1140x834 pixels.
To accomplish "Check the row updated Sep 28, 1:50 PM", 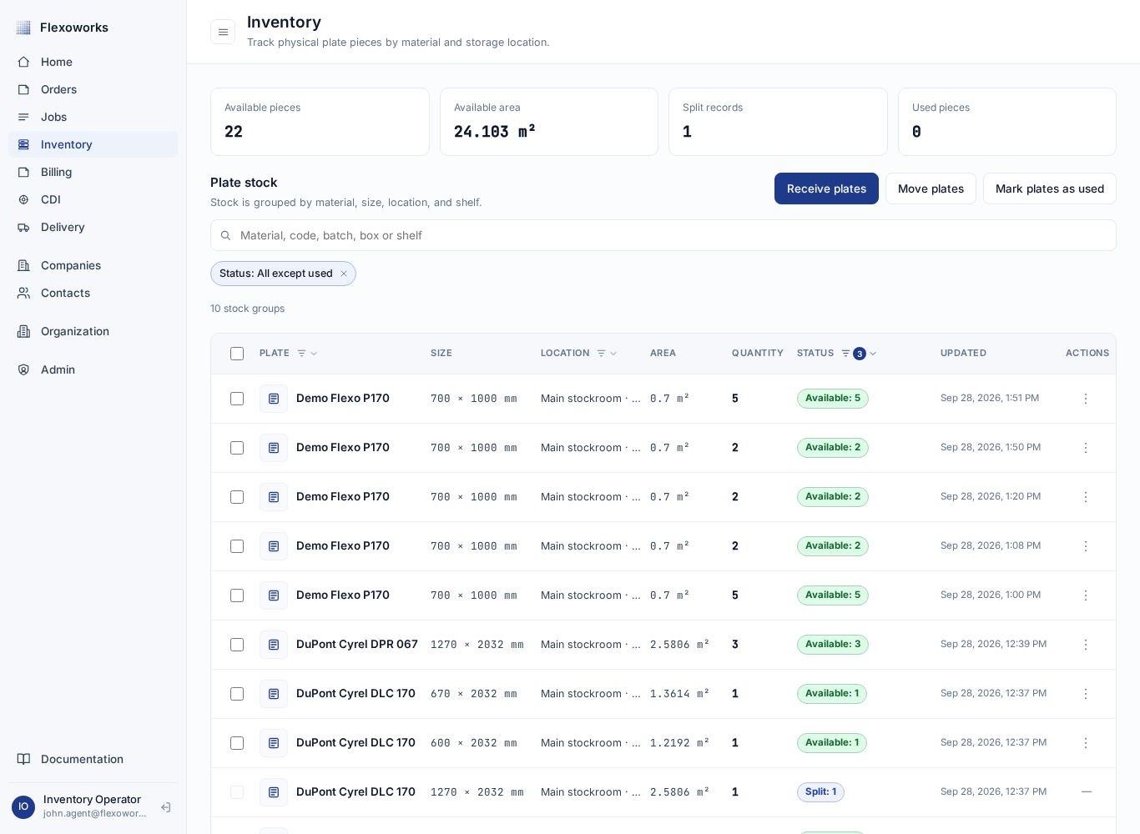I will click(x=237, y=448).
